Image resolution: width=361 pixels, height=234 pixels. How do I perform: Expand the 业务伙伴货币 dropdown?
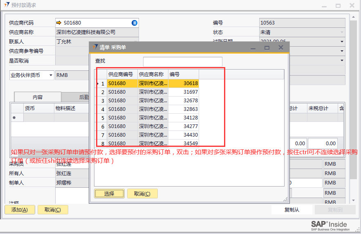click(x=51, y=75)
